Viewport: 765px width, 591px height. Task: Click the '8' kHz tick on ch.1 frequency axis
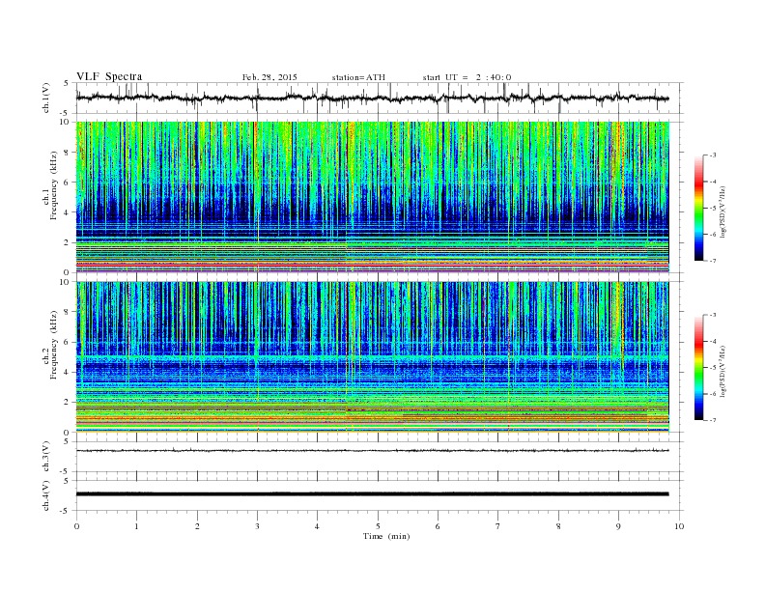(x=67, y=153)
